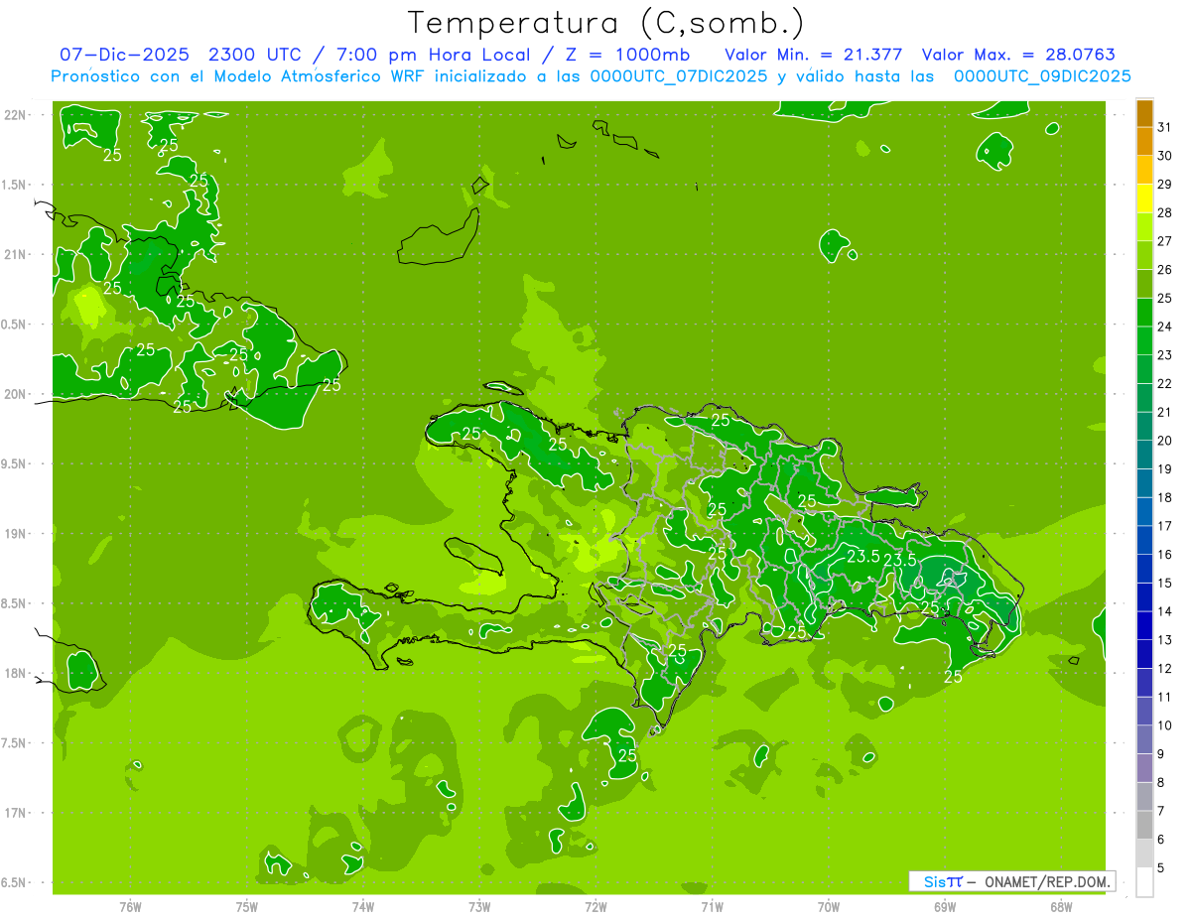The width and height of the screenshot is (1191, 920).
Task: Click the '74W' longitude axis label
Action: pos(362,907)
